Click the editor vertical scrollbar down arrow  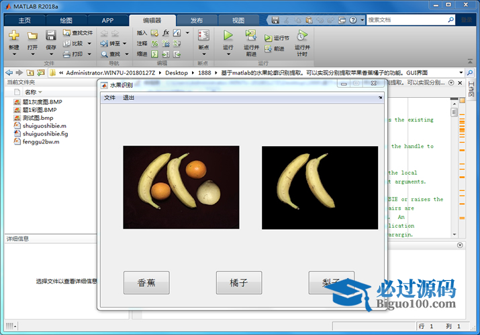[454, 234]
